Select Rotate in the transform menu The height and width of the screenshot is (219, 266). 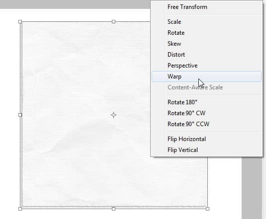206,33
